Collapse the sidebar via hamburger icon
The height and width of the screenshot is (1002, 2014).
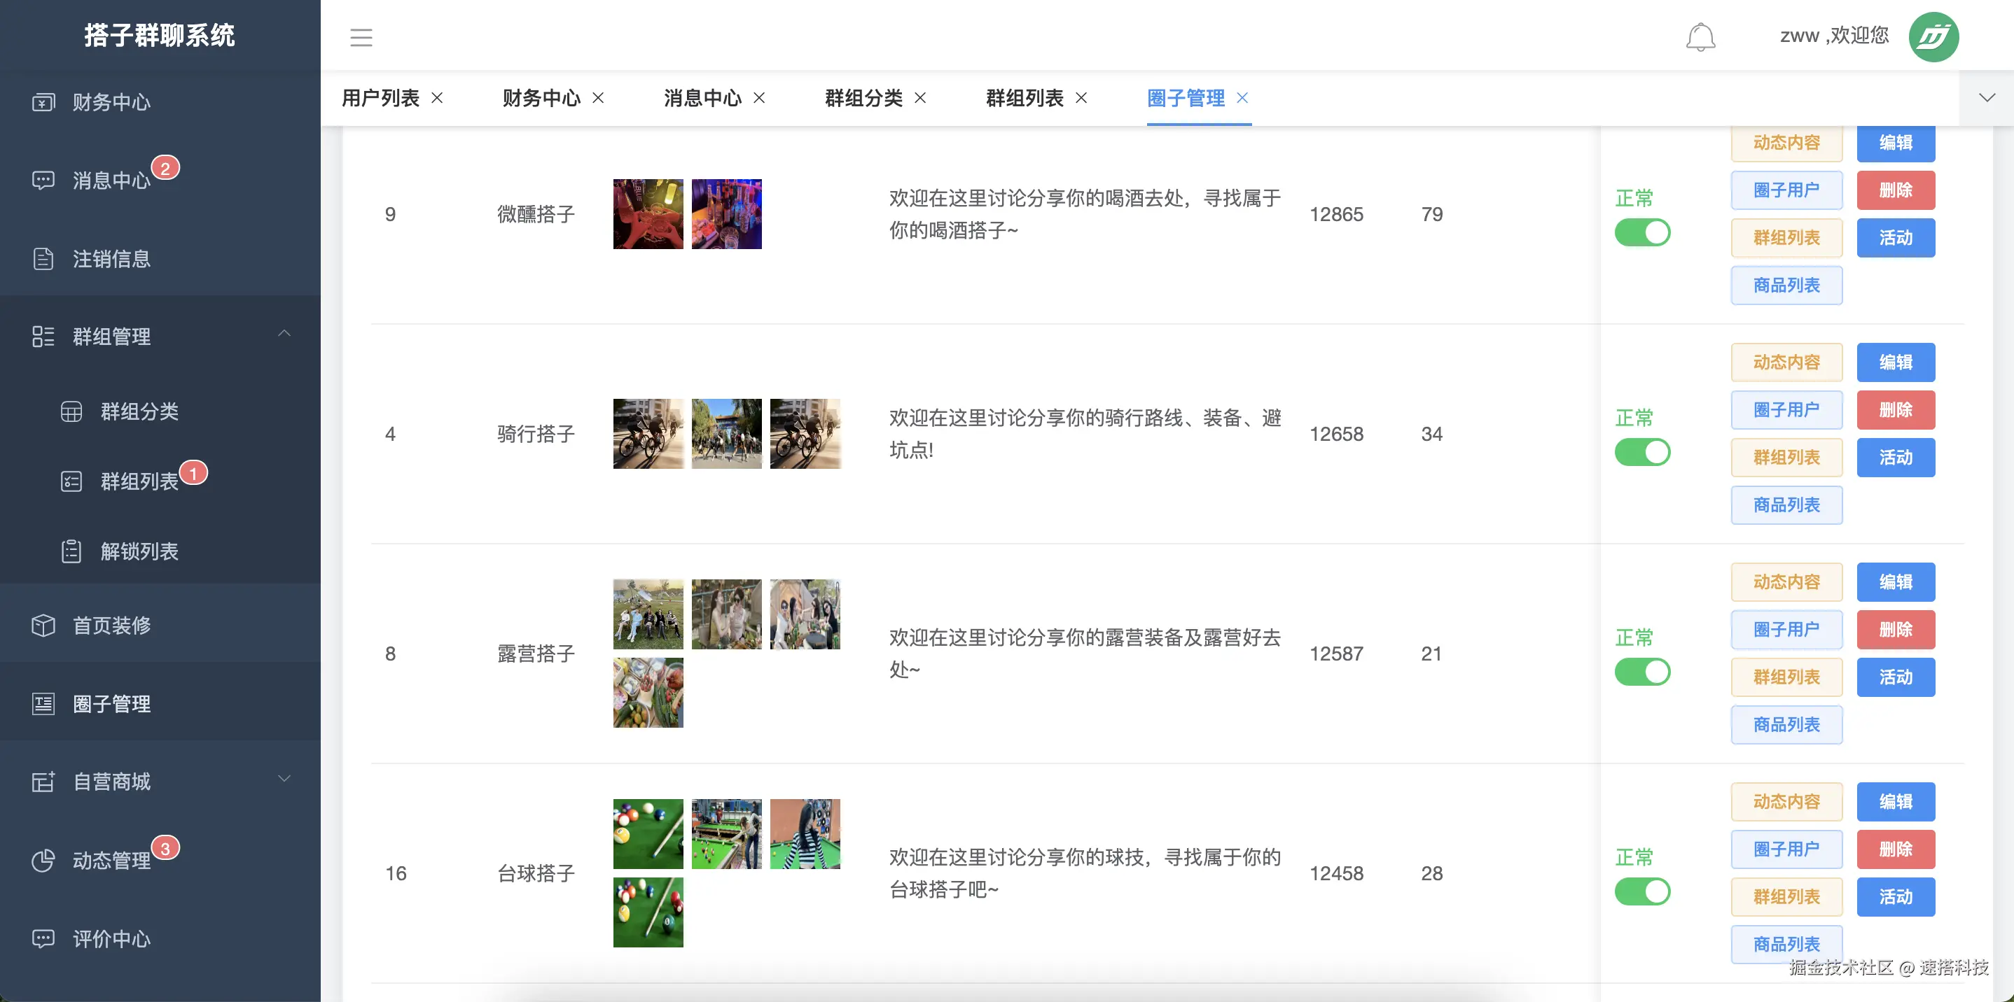click(x=361, y=36)
